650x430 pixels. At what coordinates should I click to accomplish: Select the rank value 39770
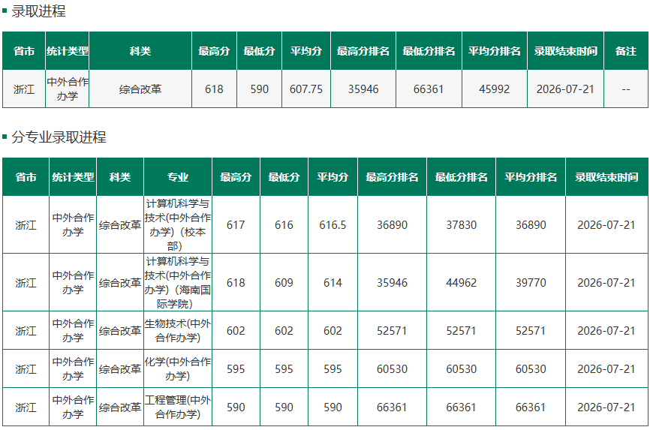[x=531, y=282]
